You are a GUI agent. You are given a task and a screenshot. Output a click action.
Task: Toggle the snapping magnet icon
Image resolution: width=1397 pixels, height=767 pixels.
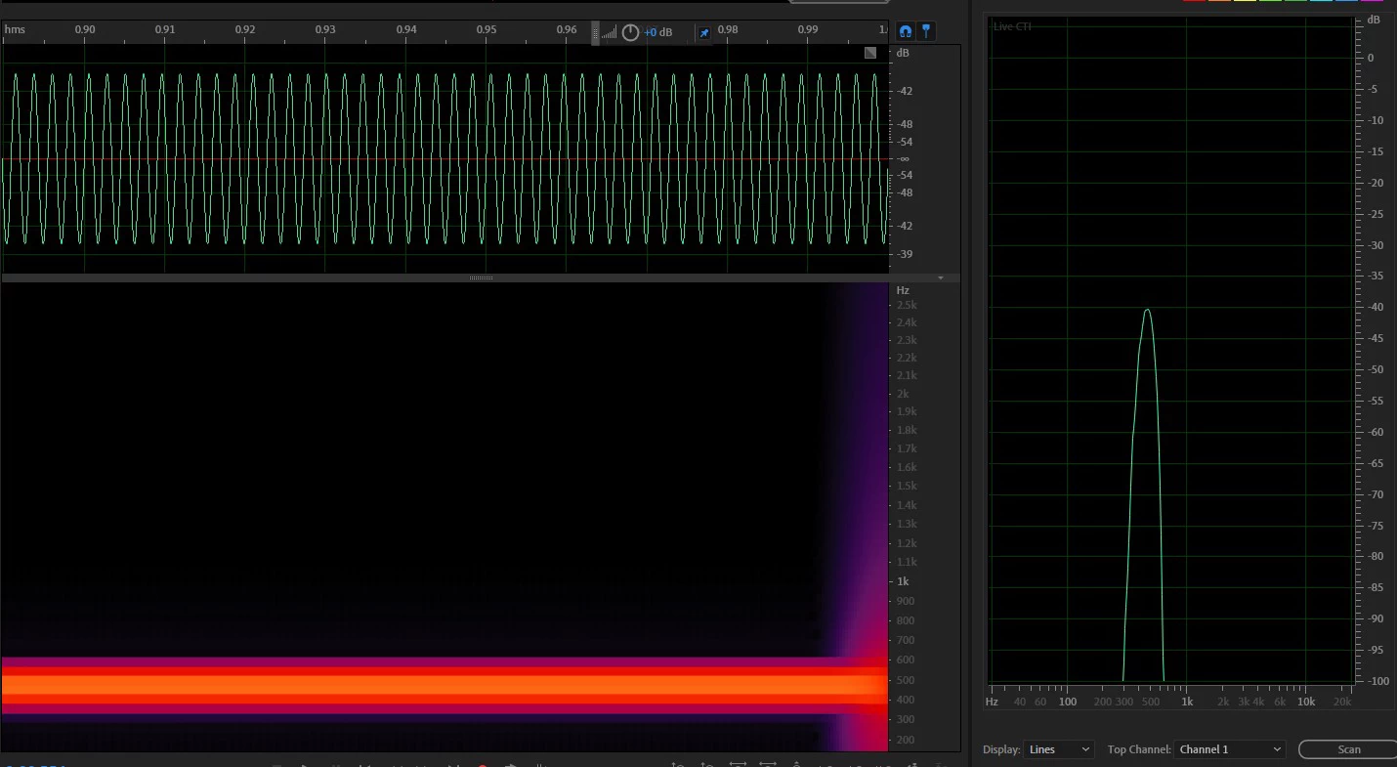(906, 31)
